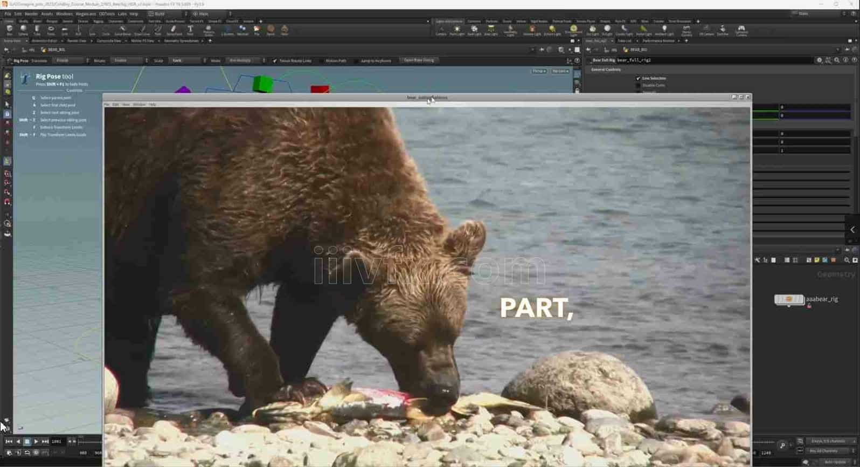Open the Rotate mode dropdown
Viewport: 860px width, 467px height.
(x=129, y=60)
